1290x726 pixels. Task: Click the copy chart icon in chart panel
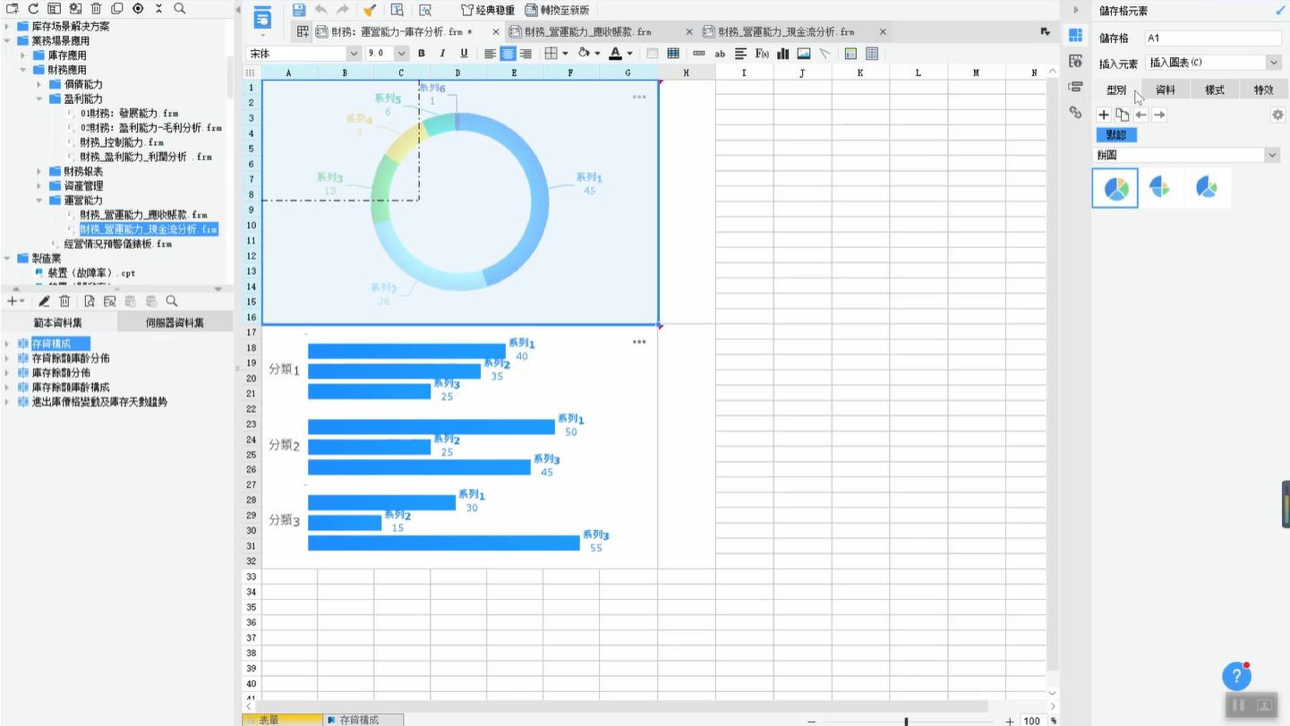pyautogui.click(x=1122, y=115)
